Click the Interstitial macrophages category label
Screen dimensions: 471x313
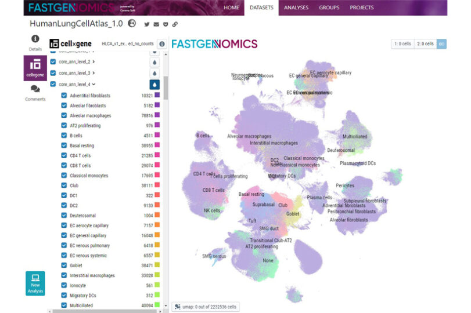tap(92, 275)
